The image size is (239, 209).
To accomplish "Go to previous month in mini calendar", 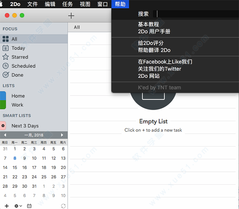I will 5,135.
